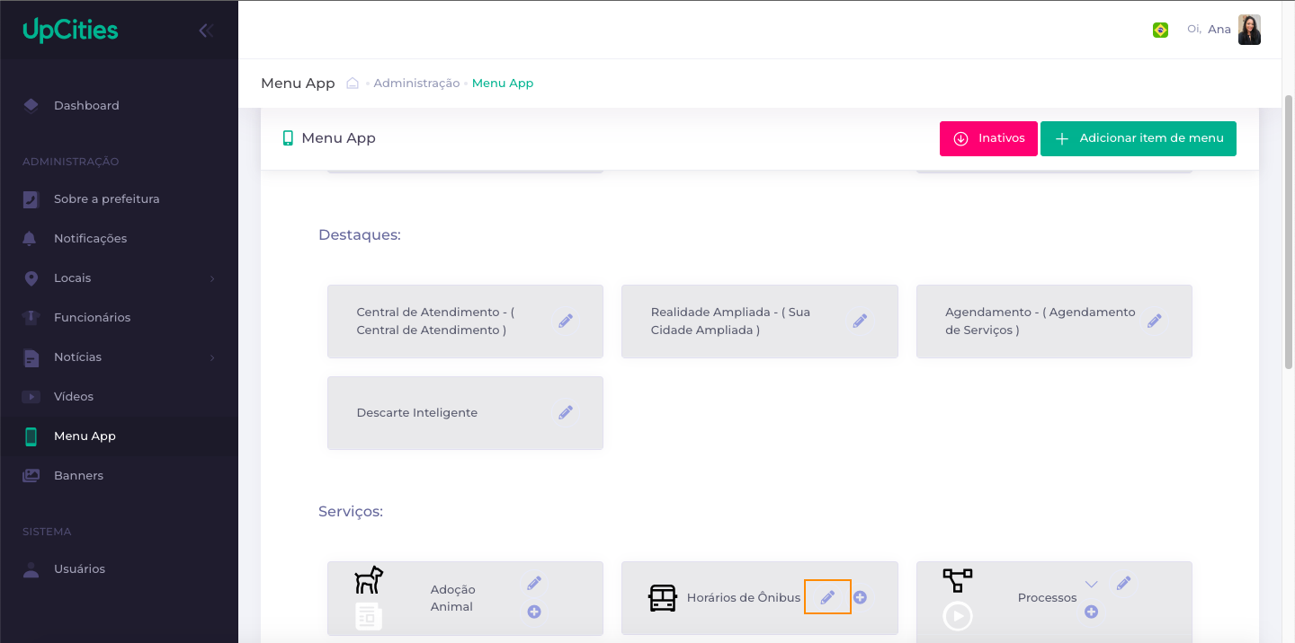Show inactive items with Inativos button
Screen dimensions: 1295x643
pos(988,138)
